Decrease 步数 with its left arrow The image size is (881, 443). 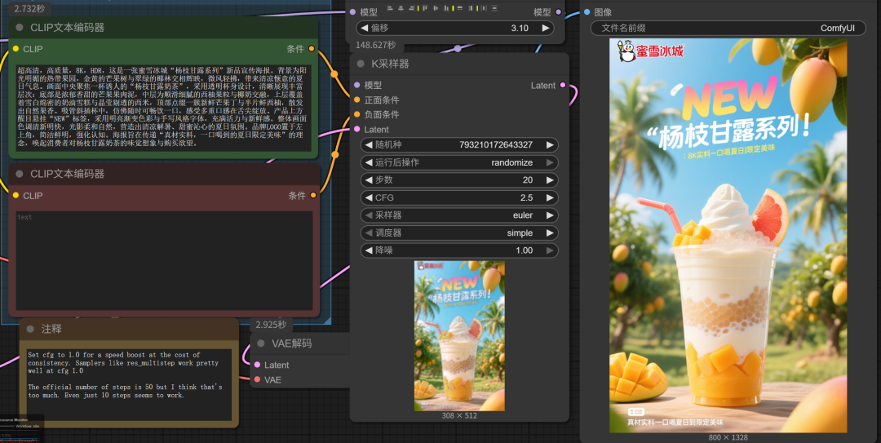click(369, 180)
